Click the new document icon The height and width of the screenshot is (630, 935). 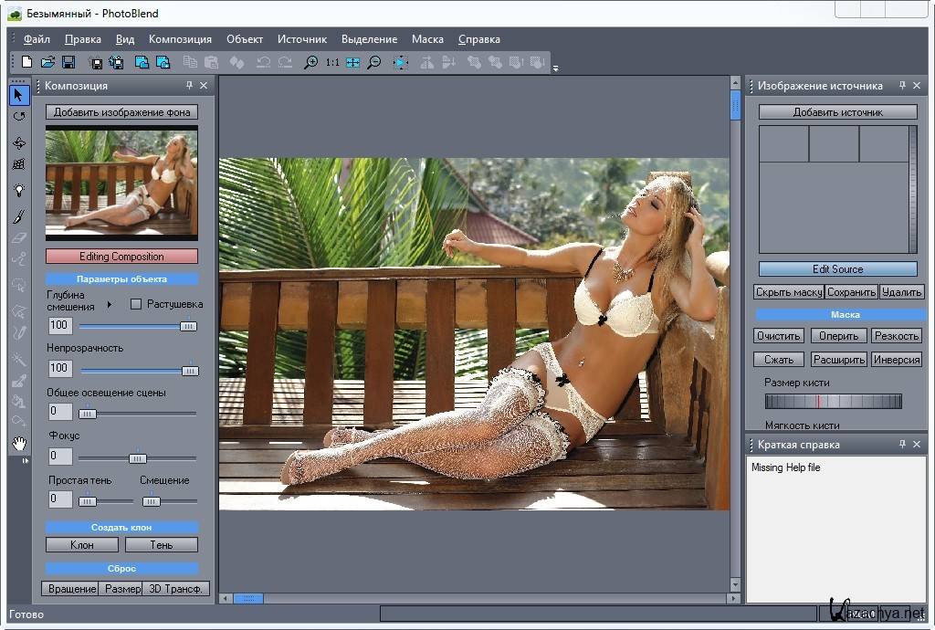coord(27,62)
